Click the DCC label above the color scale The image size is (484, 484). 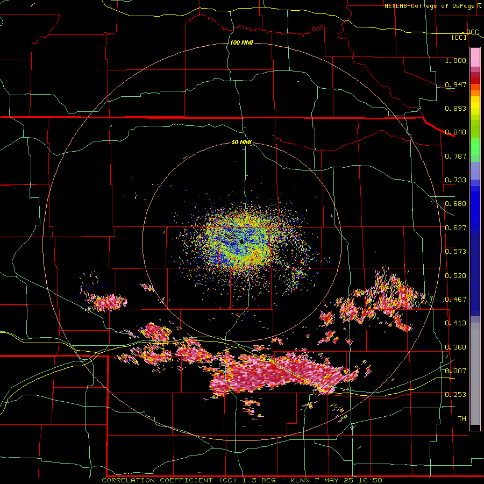click(472, 32)
